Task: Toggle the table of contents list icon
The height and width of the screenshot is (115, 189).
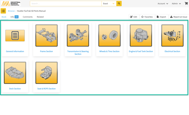Action: coord(3,11)
